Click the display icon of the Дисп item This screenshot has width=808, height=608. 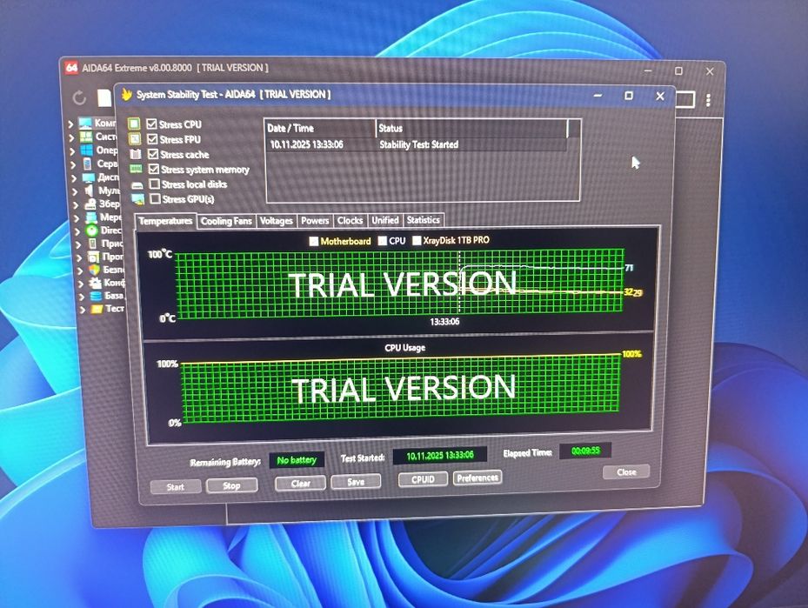click(x=89, y=177)
